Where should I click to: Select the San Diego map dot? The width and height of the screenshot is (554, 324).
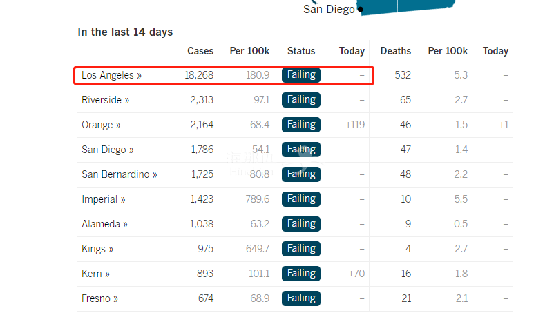pyautogui.click(x=360, y=10)
